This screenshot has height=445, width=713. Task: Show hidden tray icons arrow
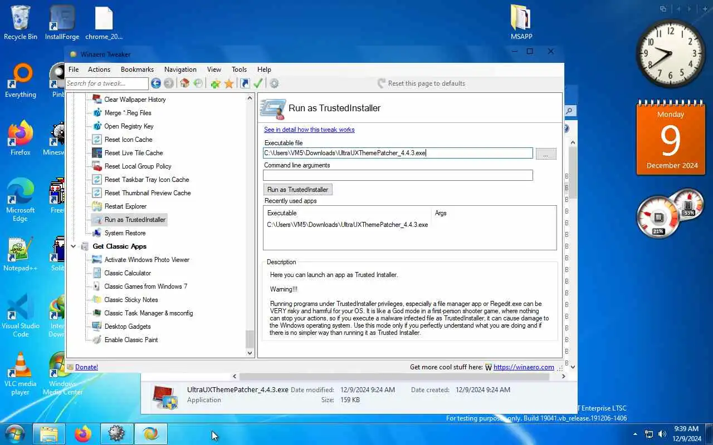635,434
